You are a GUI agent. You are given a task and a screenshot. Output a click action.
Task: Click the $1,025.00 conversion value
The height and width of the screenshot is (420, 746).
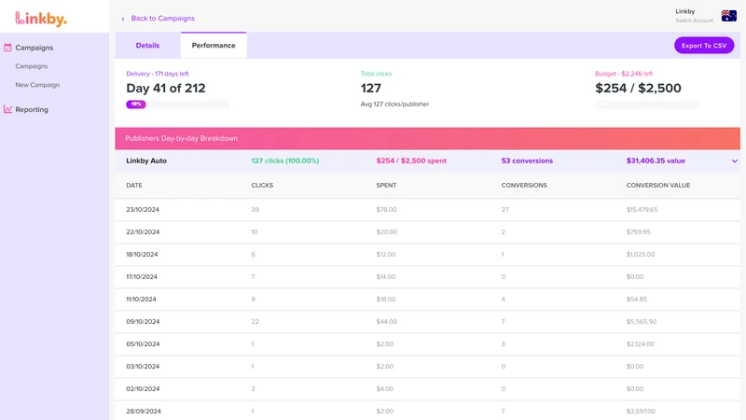coord(641,254)
